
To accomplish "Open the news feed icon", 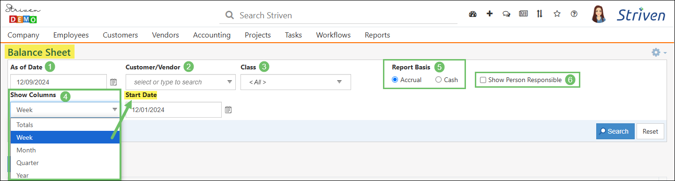I will coord(523,14).
